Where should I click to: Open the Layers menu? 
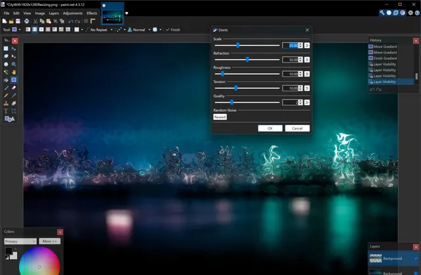point(54,13)
